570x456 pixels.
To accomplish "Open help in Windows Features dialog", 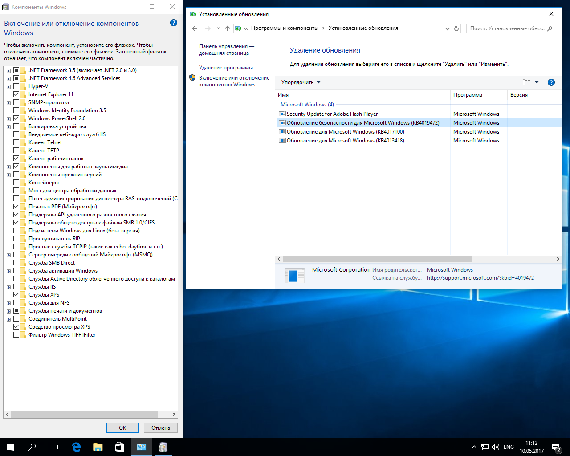I will click(174, 23).
